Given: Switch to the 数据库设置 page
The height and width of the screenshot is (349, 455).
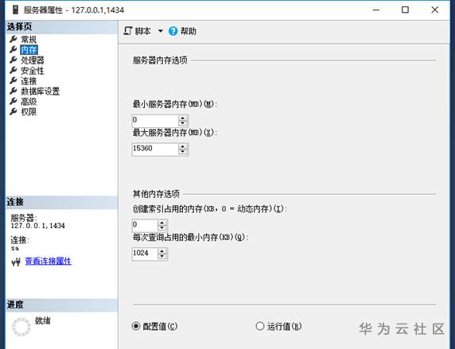Looking at the screenshot, I should coord(40,91).
